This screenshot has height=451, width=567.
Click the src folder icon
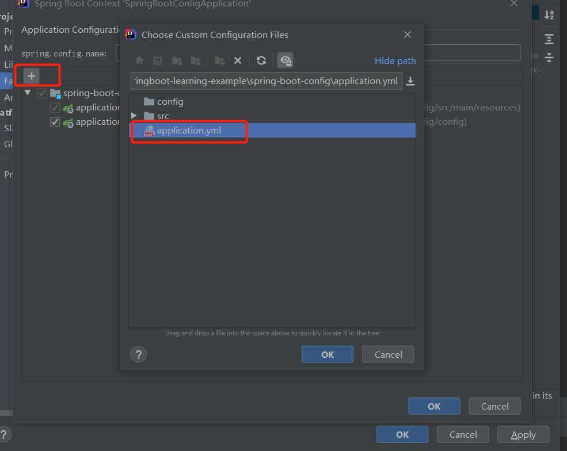[149, 116]
